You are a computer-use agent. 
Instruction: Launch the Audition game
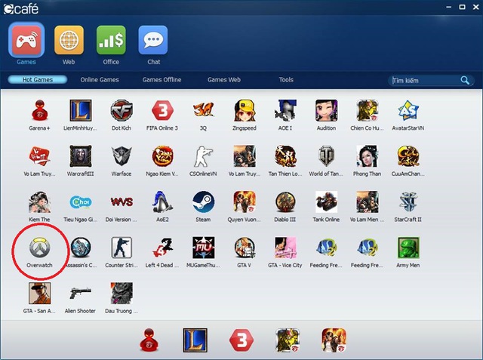click(x=326, y=115)
